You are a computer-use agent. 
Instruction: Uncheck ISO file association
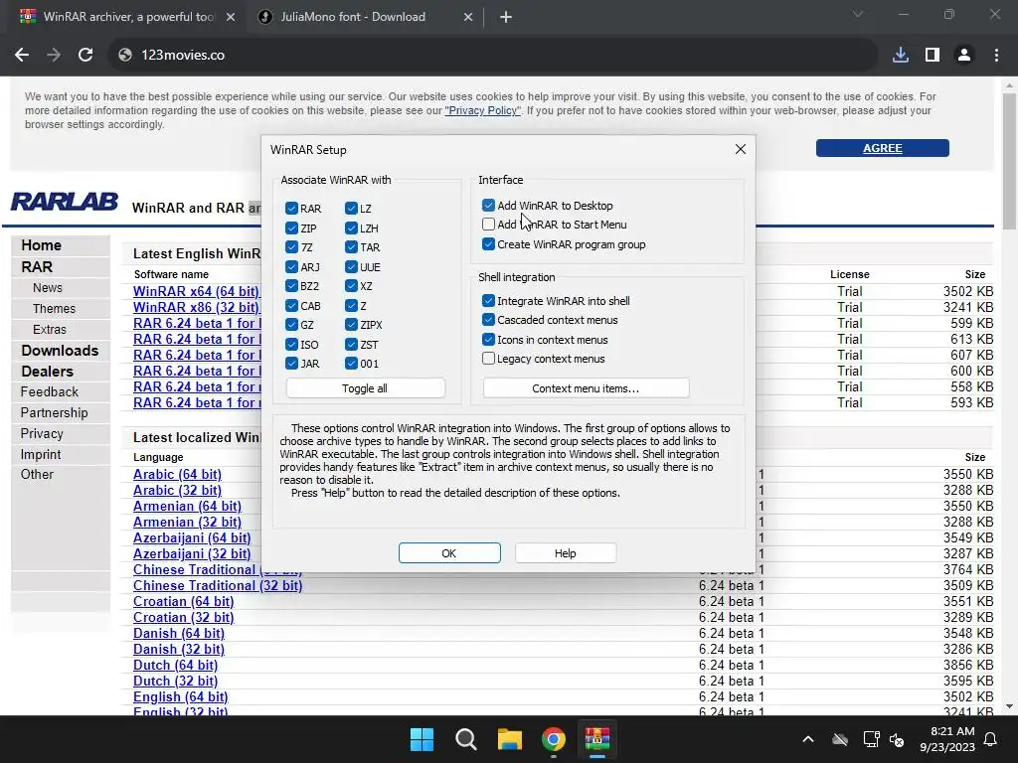(x=291, y=345)
